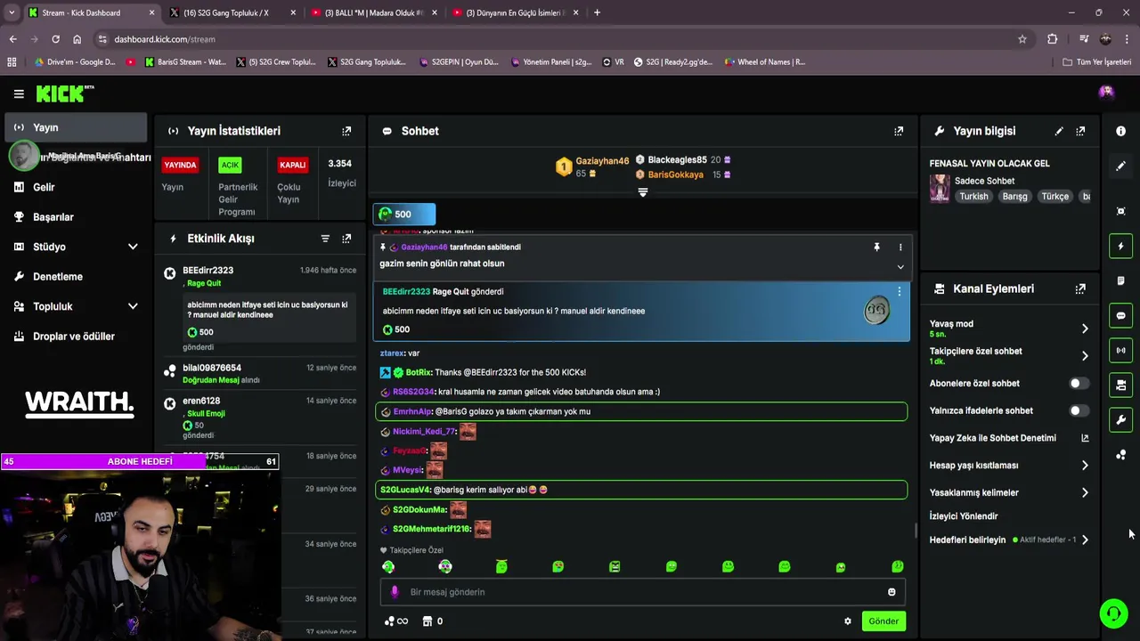Click the broadcast signal icon in right rail
Viewport: 1140px width, 641px height.
pos(1120,350)
